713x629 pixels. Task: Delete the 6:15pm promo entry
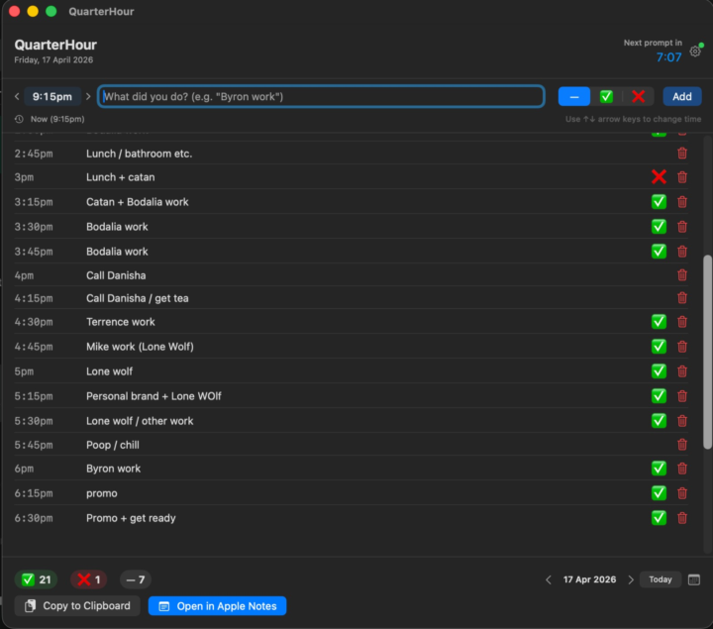coord(682,493)
